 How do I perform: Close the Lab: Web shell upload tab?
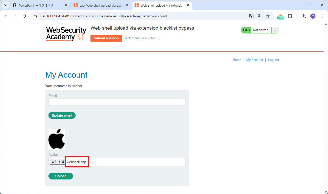(127, 5)
